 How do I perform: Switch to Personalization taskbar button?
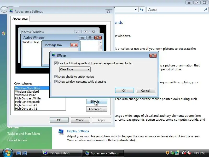[62, 153]
